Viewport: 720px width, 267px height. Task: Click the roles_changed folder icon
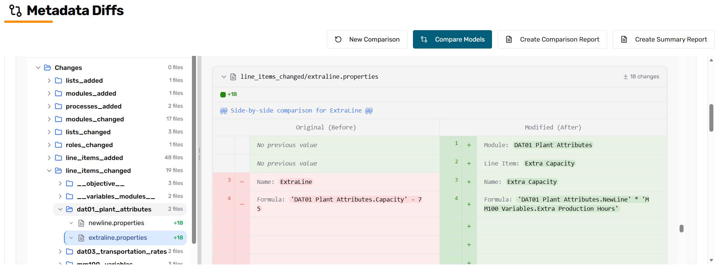(x=58, y=145)
